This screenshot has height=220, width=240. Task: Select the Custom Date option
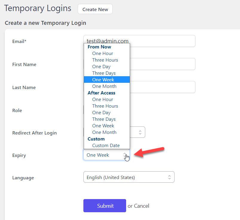pyautogui.click(x=107, y=146)
